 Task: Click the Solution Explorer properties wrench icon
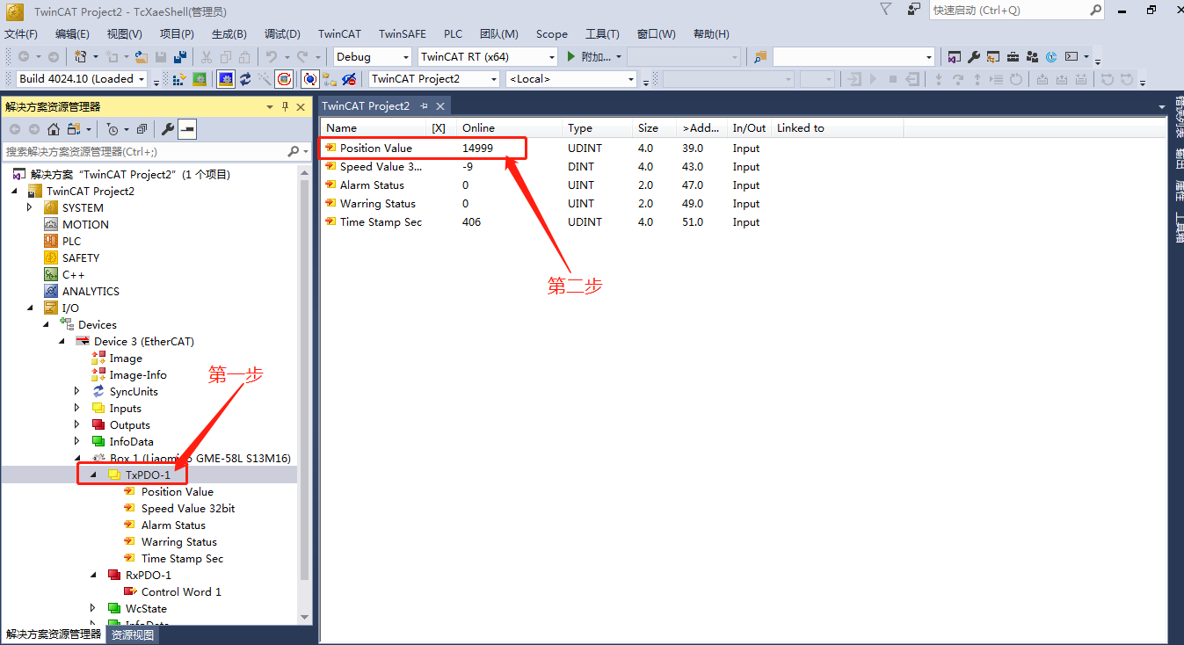(x=167, y=129)
